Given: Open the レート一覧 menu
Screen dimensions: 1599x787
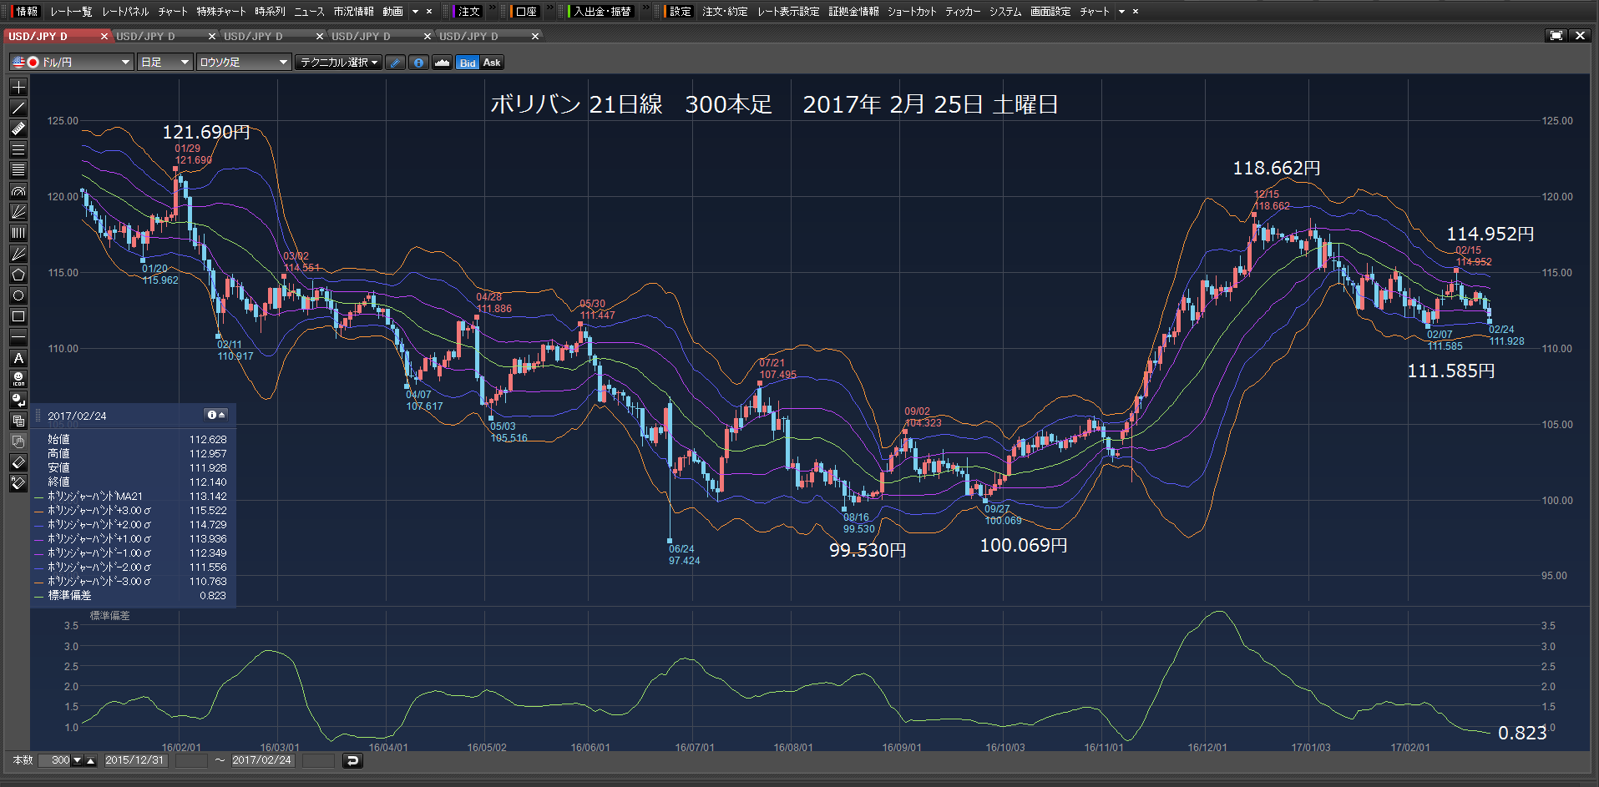Looking at the screenshot, I should pos(71,12).
